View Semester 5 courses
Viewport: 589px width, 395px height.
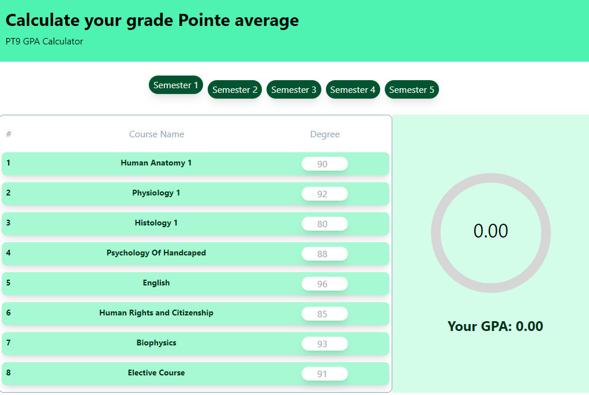(x=411, y=89)
